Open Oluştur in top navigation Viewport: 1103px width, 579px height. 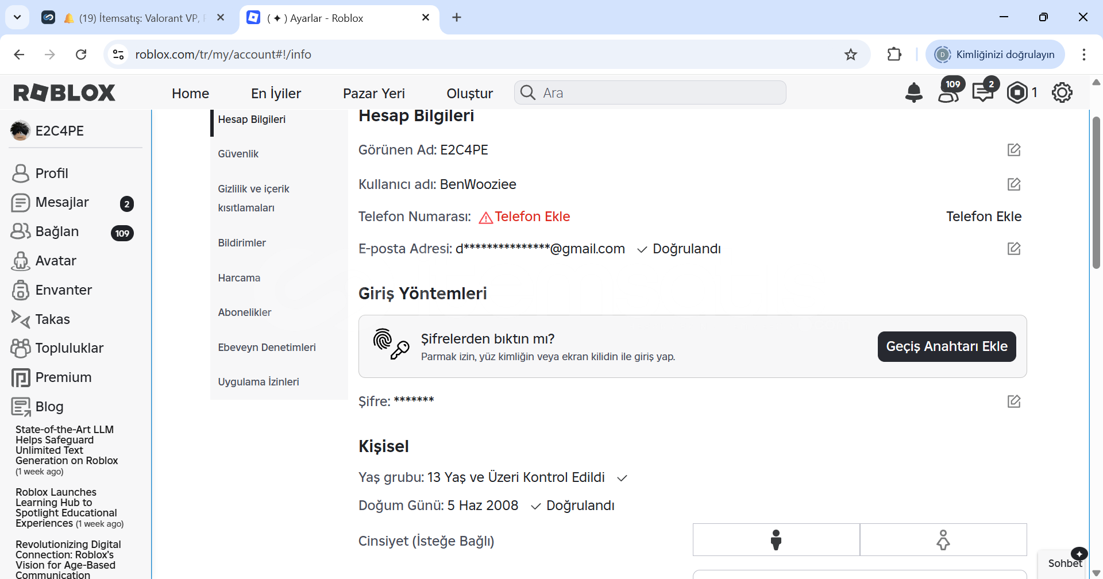(469, 93)
